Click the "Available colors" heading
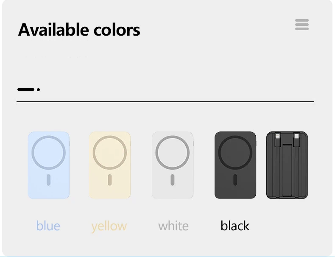Screen dimensions: 335x257 [x=79, y=30]
